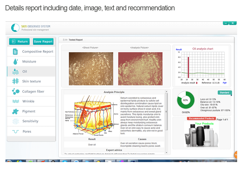
Task: Click the scroll up arrow in analysis panel
Action: click(167, 91)
